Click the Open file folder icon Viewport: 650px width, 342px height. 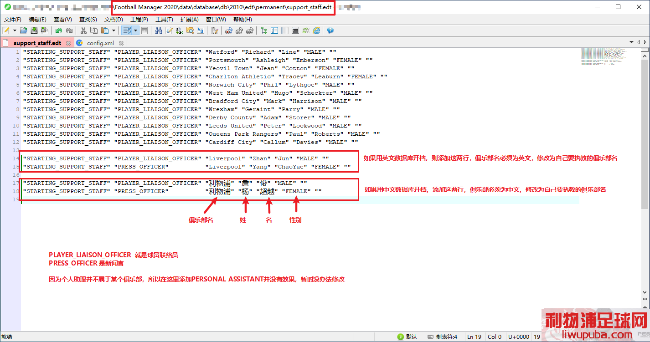tap(23, 31)
